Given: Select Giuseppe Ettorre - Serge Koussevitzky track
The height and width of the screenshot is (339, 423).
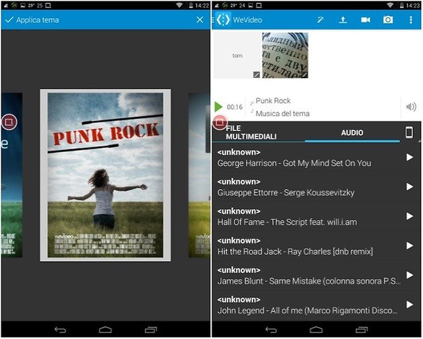Looking at the screenshot, I should [x=308, y=187].
